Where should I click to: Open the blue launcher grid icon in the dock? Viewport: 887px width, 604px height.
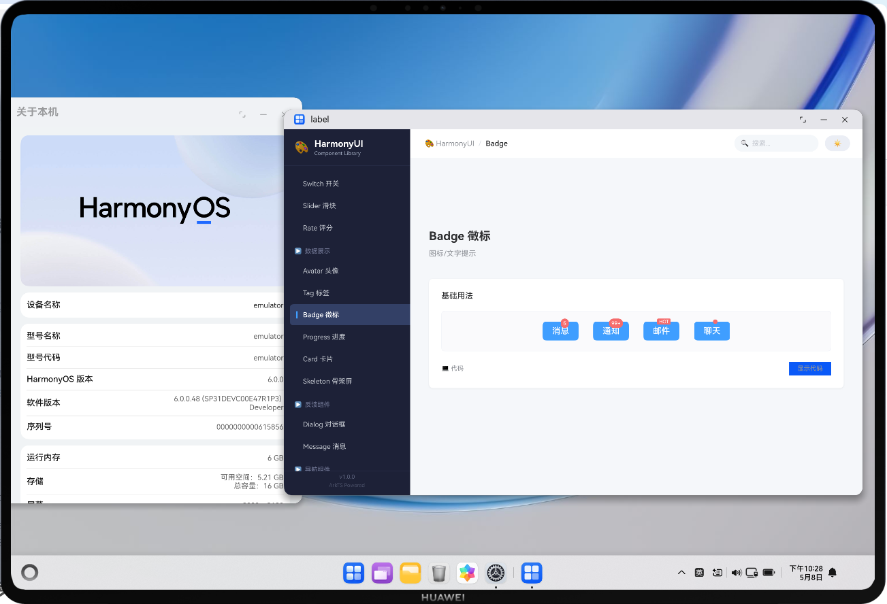[354, 573]
